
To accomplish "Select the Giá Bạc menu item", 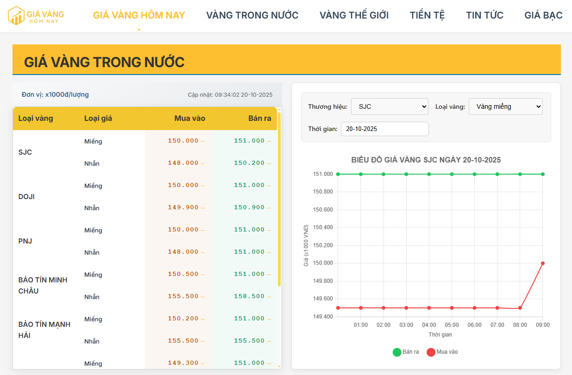I will click(543, 15).
